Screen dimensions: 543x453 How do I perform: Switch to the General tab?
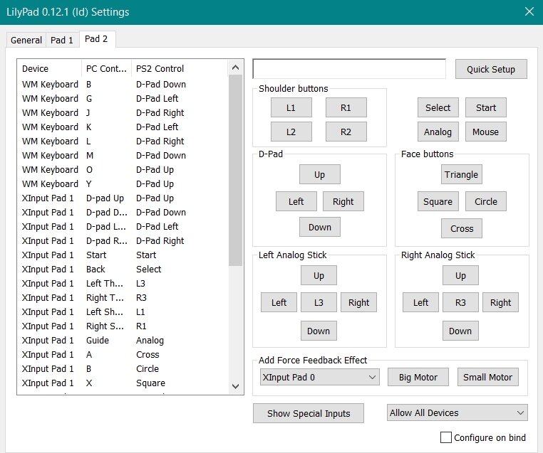[x=26, y=40]
